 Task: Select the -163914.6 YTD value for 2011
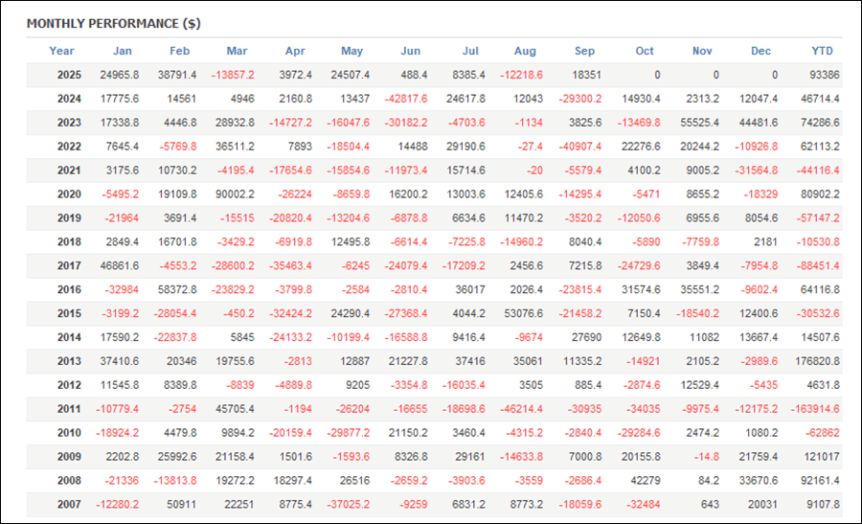tap(813, 409)
